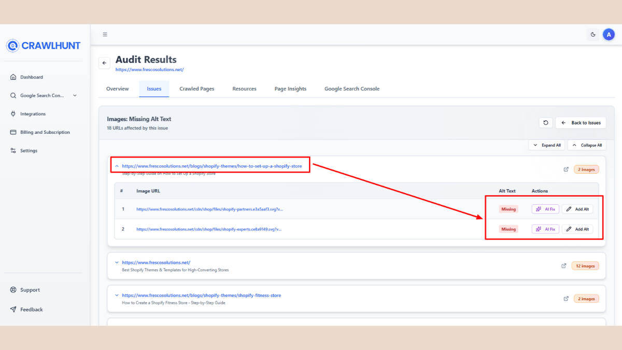This screenshot has width=622, height=350.
Task: Collapse the how-to-set-up-a-shopify-store row chevron
Action: tap(117, 166)
